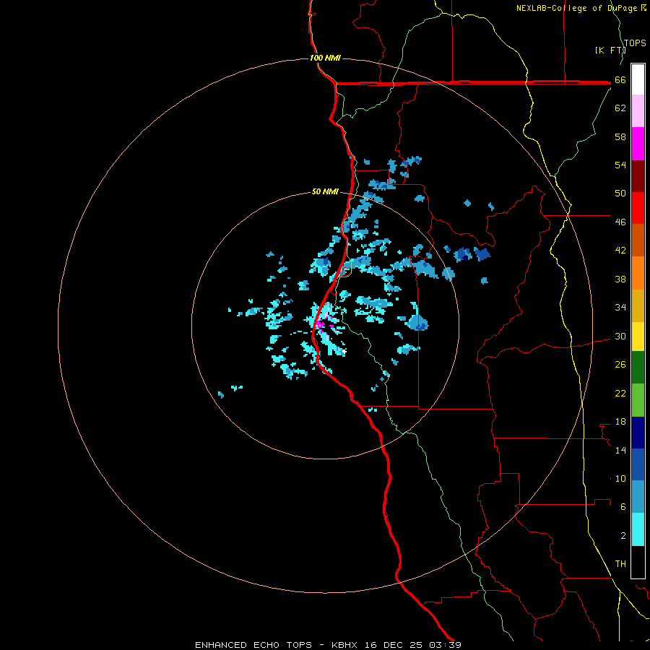This screenshot has width=650, height=650.
Task: Click the 50 NMI range ring label
Action: click(x=325, y=191)
